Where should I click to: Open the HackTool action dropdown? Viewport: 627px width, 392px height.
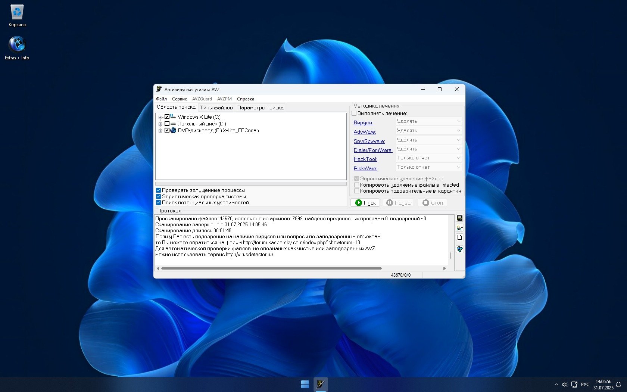pos(428,158)
